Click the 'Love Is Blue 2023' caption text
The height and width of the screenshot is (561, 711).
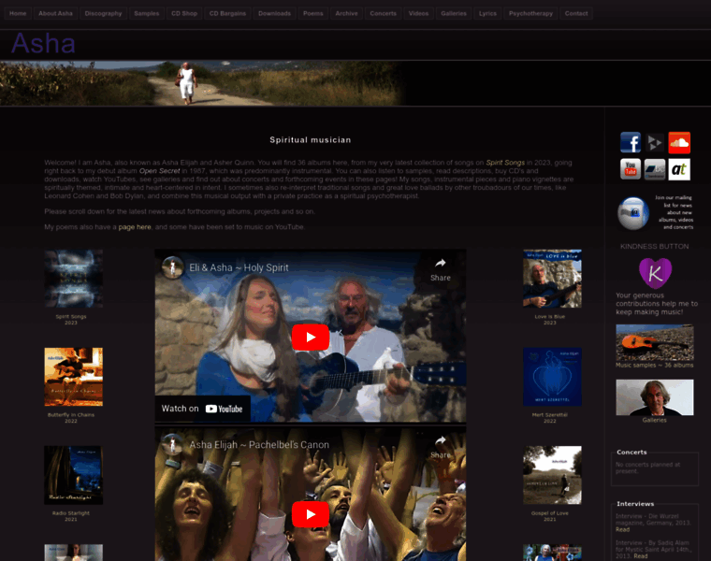pyautogui.click(x=549, y=320)
